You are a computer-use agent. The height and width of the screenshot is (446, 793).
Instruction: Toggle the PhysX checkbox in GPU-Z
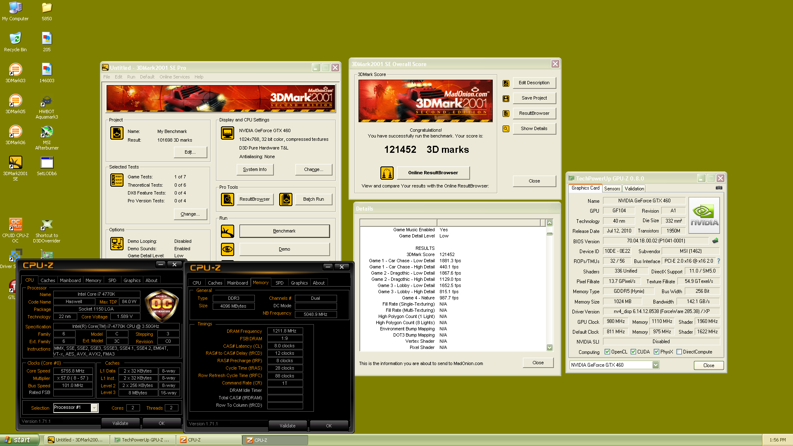(656, 352)
